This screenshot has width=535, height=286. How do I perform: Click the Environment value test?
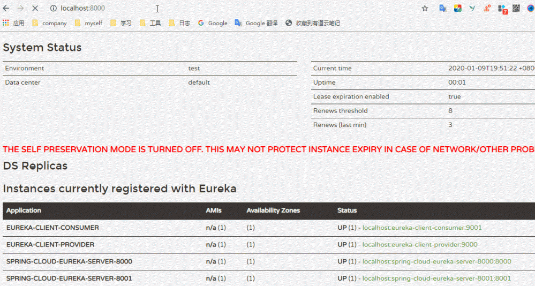point(194,68)
